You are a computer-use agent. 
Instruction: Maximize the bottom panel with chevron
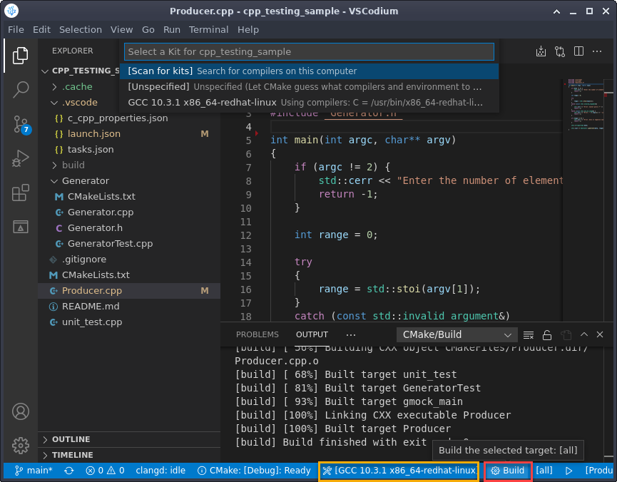pos(583,334)
